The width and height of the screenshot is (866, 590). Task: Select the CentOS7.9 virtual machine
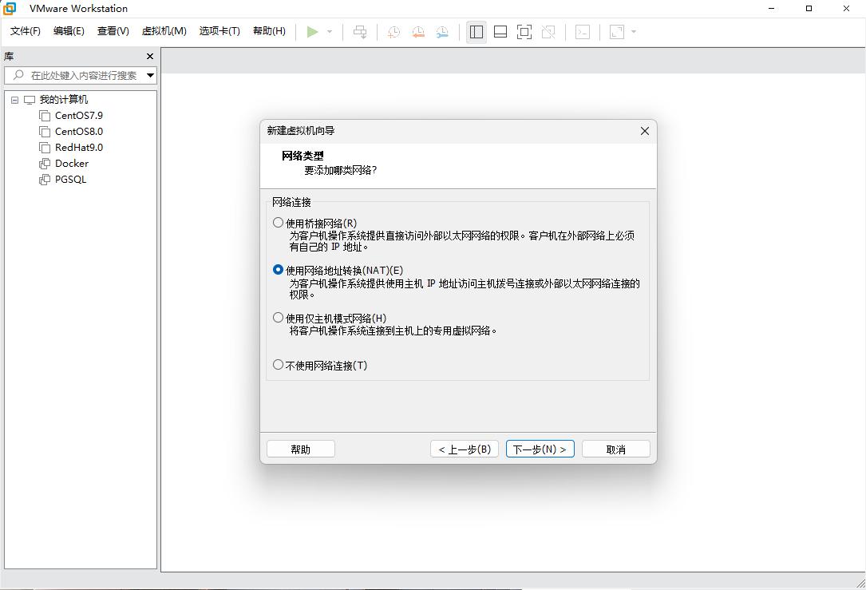click(x=79, y=116)
